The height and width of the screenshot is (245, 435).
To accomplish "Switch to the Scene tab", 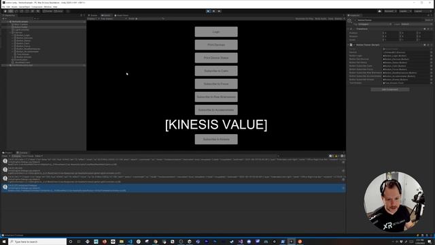I will 93,15.
